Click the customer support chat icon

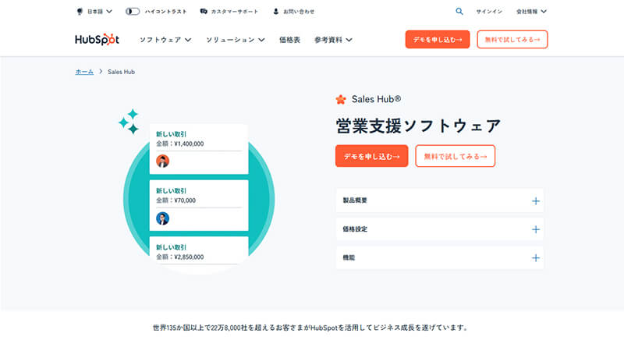pos(204,12)
